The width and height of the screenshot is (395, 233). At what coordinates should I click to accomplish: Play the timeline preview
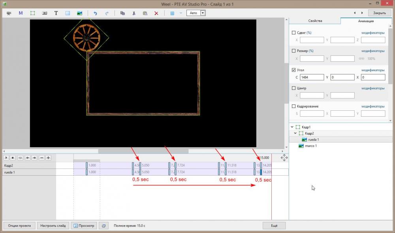tap(6, 158)
